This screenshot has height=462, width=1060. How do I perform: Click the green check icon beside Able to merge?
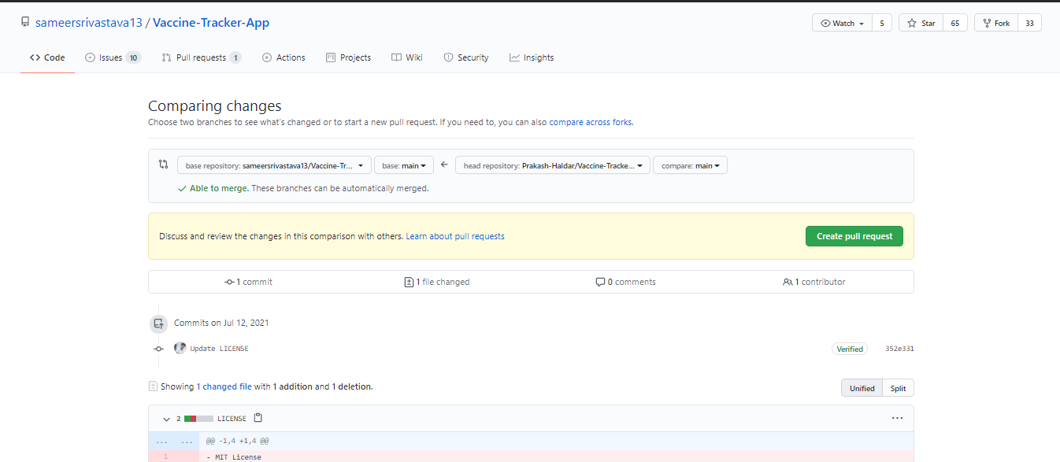pos(182,189)
